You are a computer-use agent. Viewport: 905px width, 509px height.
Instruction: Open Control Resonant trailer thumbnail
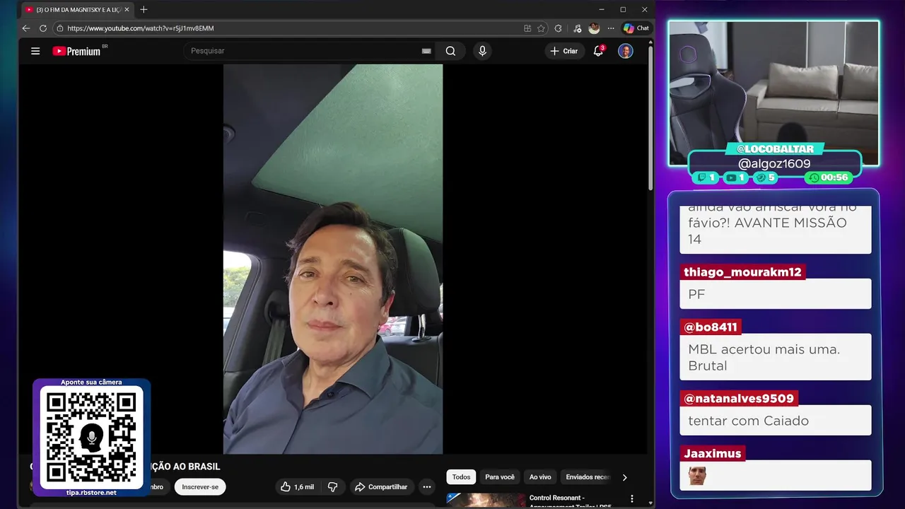coord(486,501)
